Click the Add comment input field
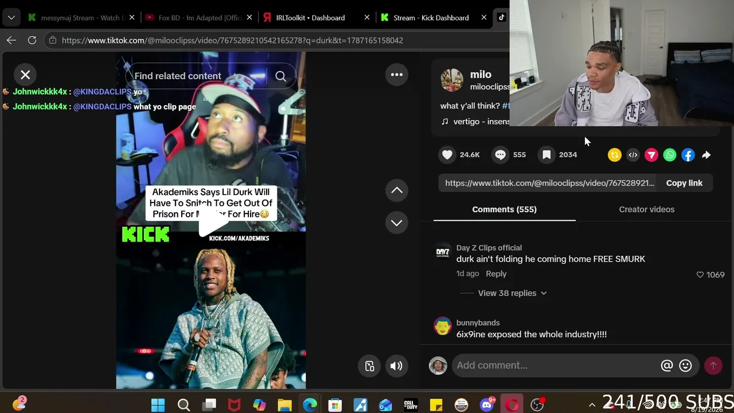Viewport: 734px width, 413px height. click(556, 365)
